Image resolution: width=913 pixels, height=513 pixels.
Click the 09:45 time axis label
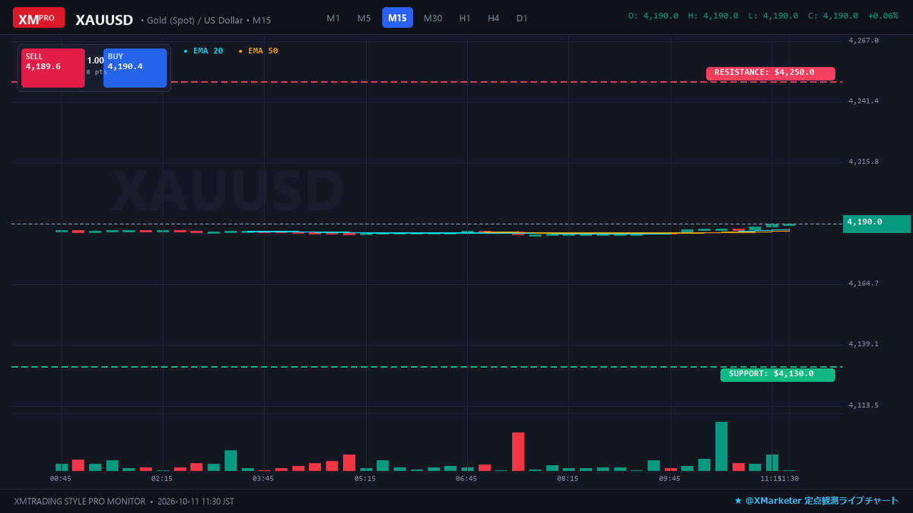(x=670, y=479)
